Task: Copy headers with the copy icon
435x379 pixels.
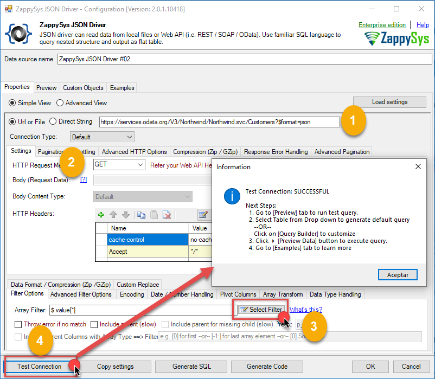Action: [x=141, y=215]
